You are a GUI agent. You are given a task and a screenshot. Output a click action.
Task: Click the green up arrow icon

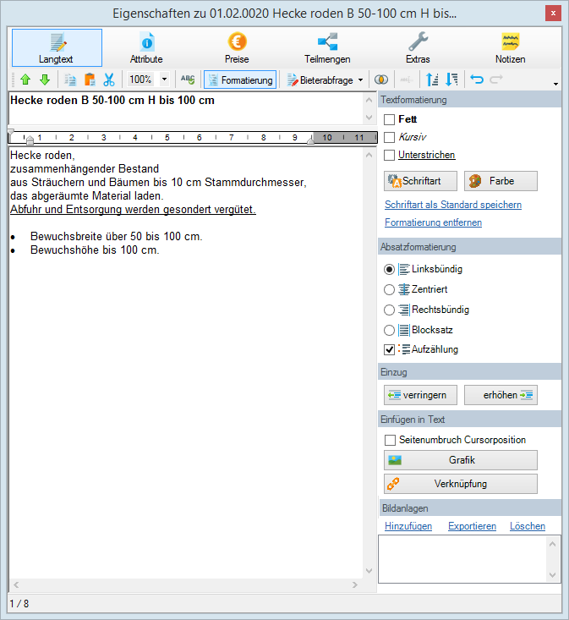click(25, 80)
